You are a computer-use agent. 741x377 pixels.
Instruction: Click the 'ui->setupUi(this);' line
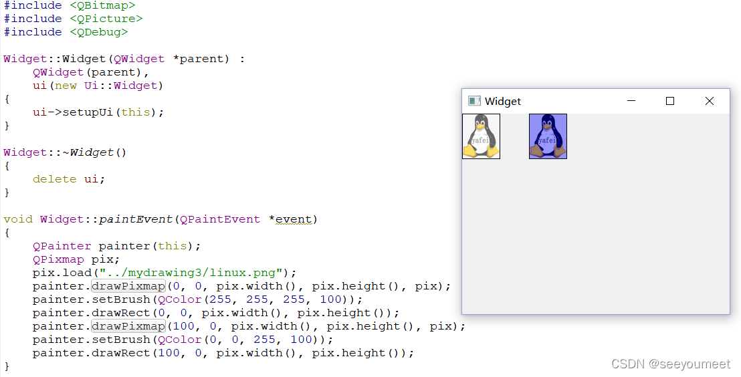pos(98,112)
